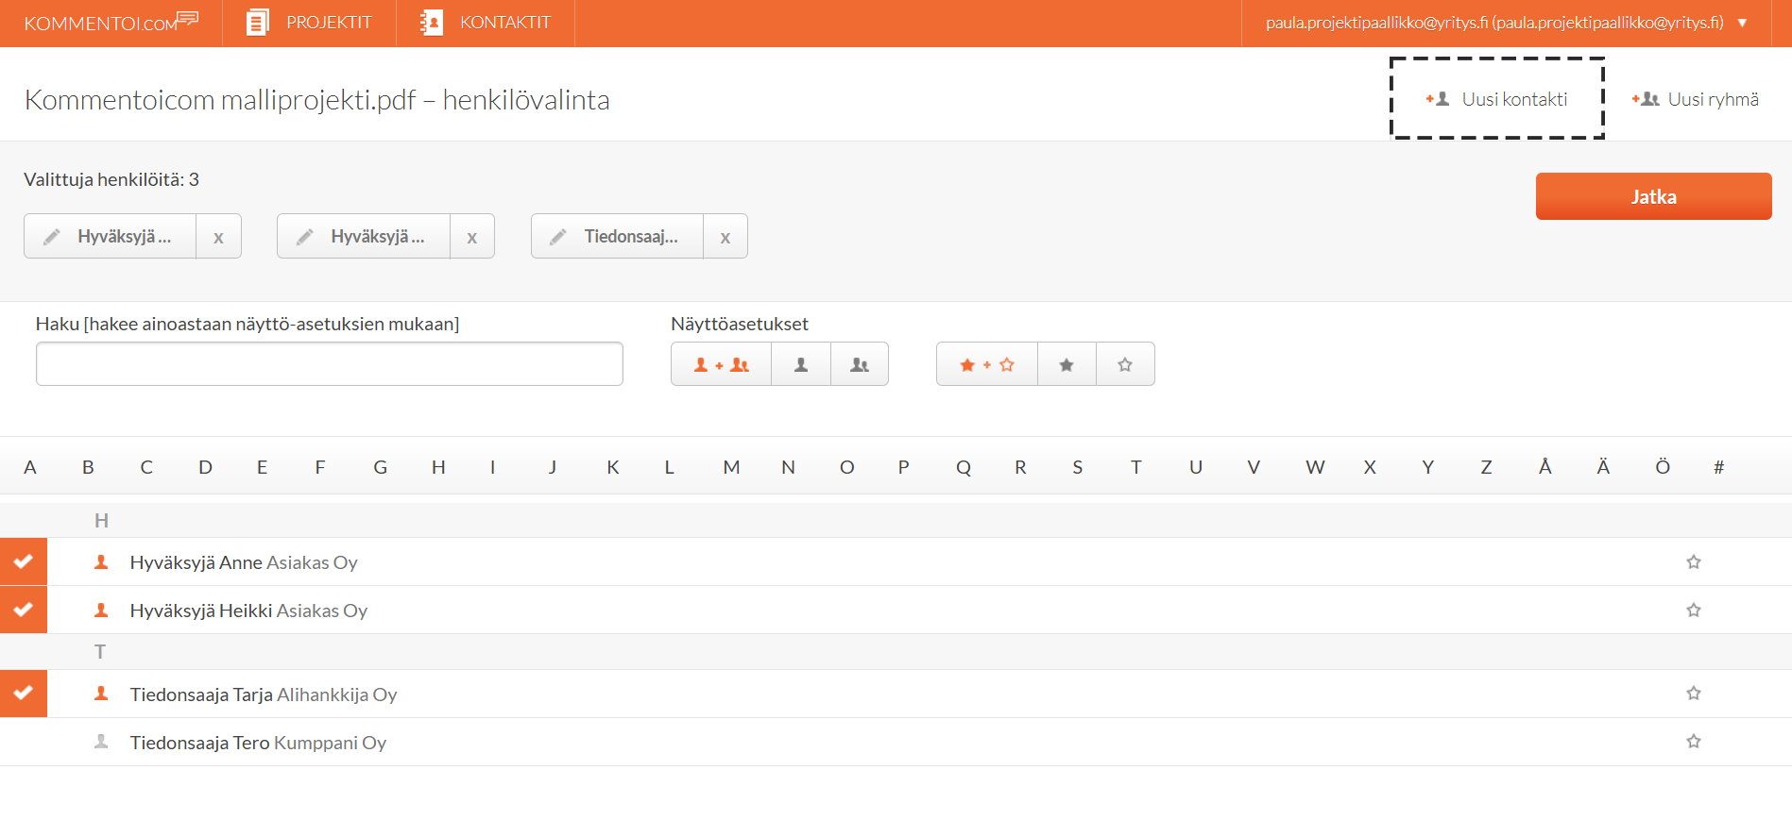
Task: Show persons and groups combined filter
Action: (x=722, y=364)
